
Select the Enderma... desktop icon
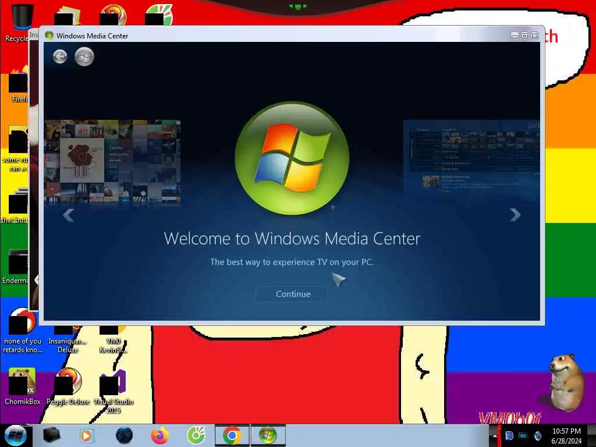(x=15, y=267)
